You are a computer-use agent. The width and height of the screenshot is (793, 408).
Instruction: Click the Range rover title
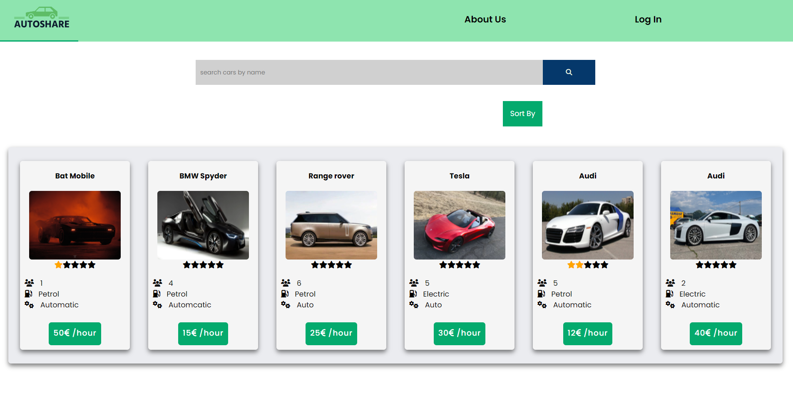point(331,176)
